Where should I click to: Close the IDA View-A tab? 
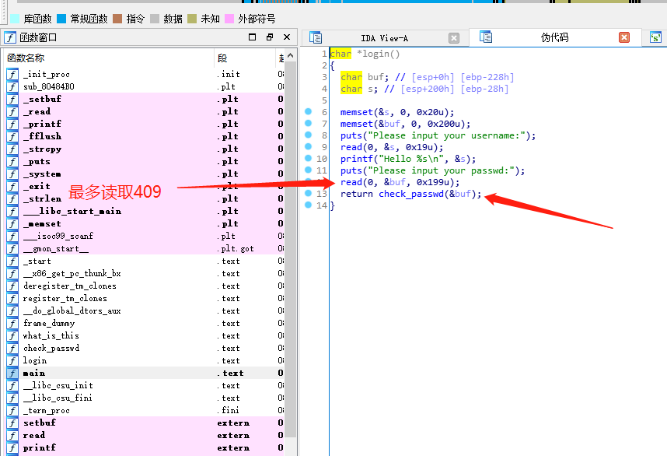click(x=454, y=38)
